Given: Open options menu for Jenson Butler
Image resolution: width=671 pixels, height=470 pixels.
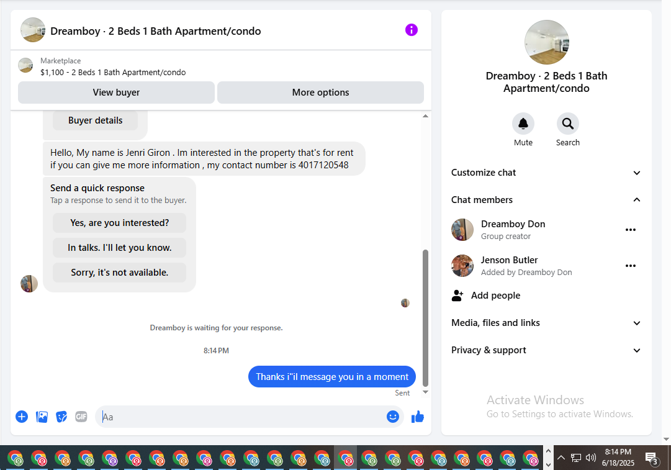Looking at the screenshot, I should coord(631,266).
